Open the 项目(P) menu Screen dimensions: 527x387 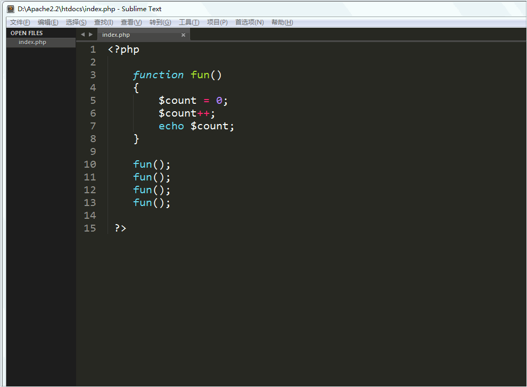click(217, 22)
